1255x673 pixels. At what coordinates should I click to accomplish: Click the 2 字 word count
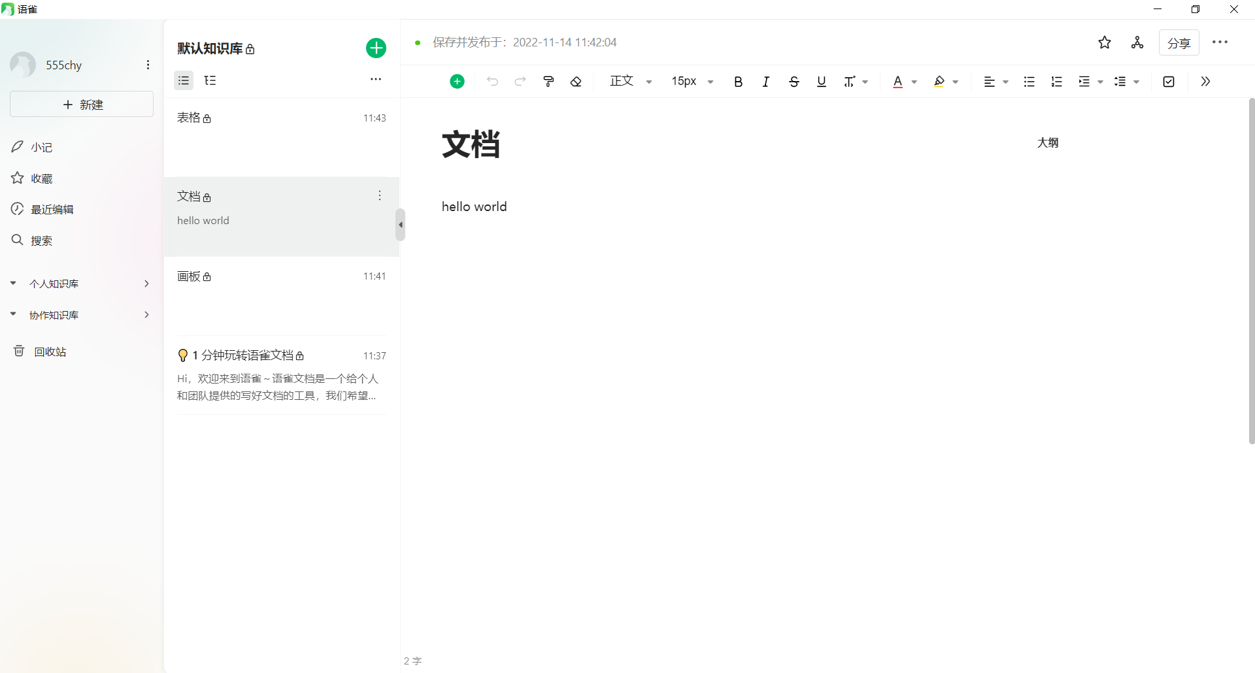point(412,661)
